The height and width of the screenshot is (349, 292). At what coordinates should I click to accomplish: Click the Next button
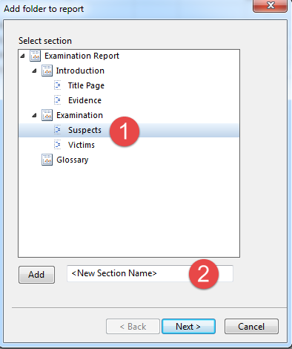click(188, 327)
